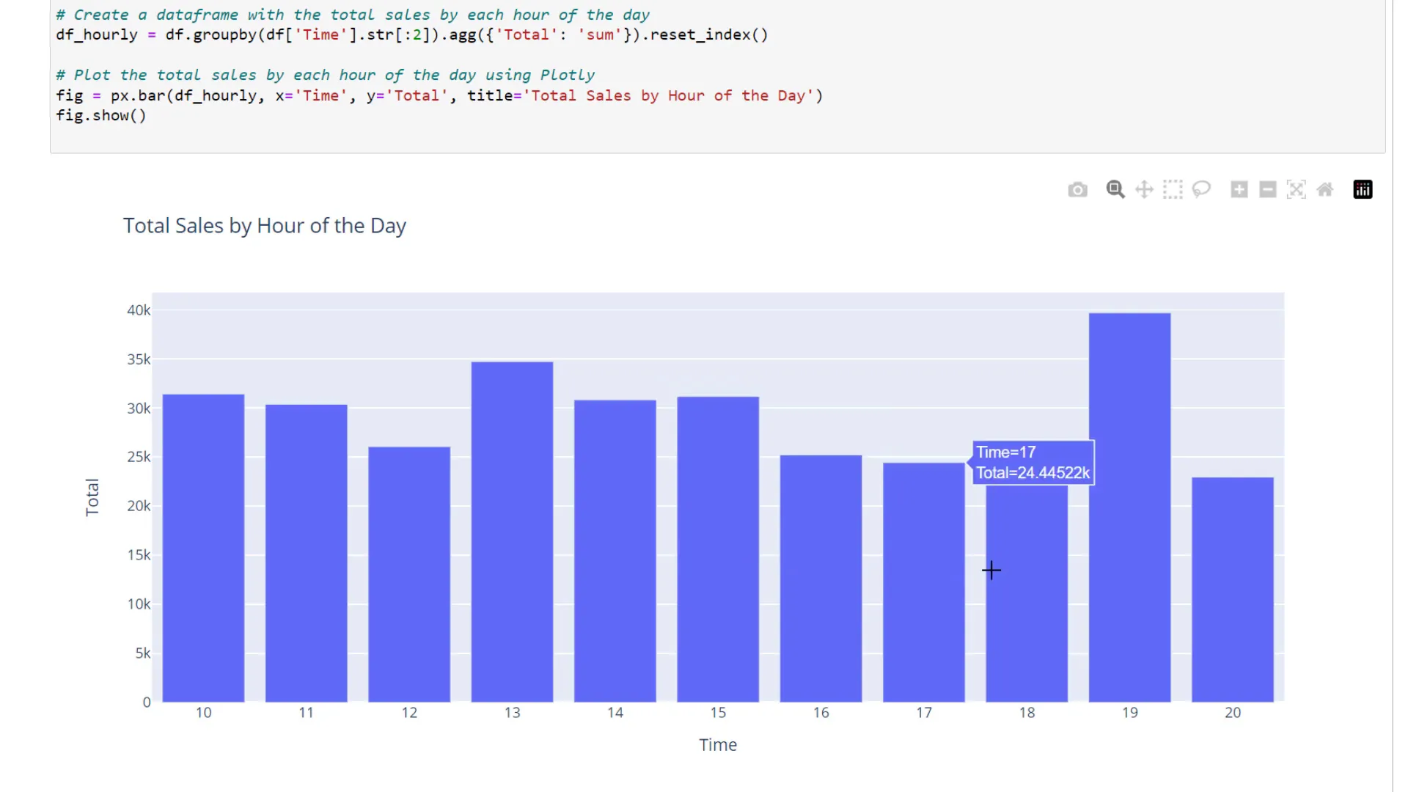Click the chart title Total Sales by Hour

pos(264,225)
